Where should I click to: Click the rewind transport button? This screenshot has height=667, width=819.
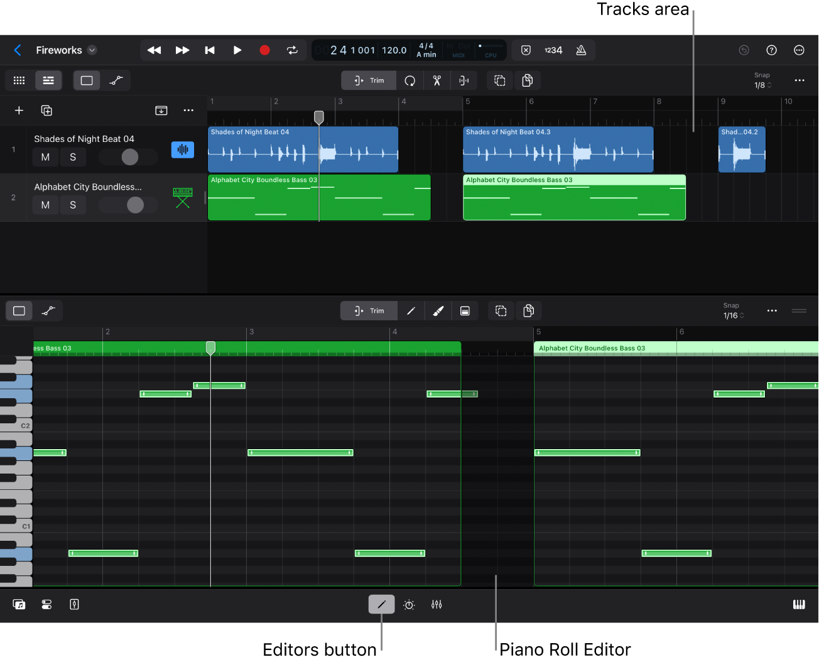pos(154,50)
